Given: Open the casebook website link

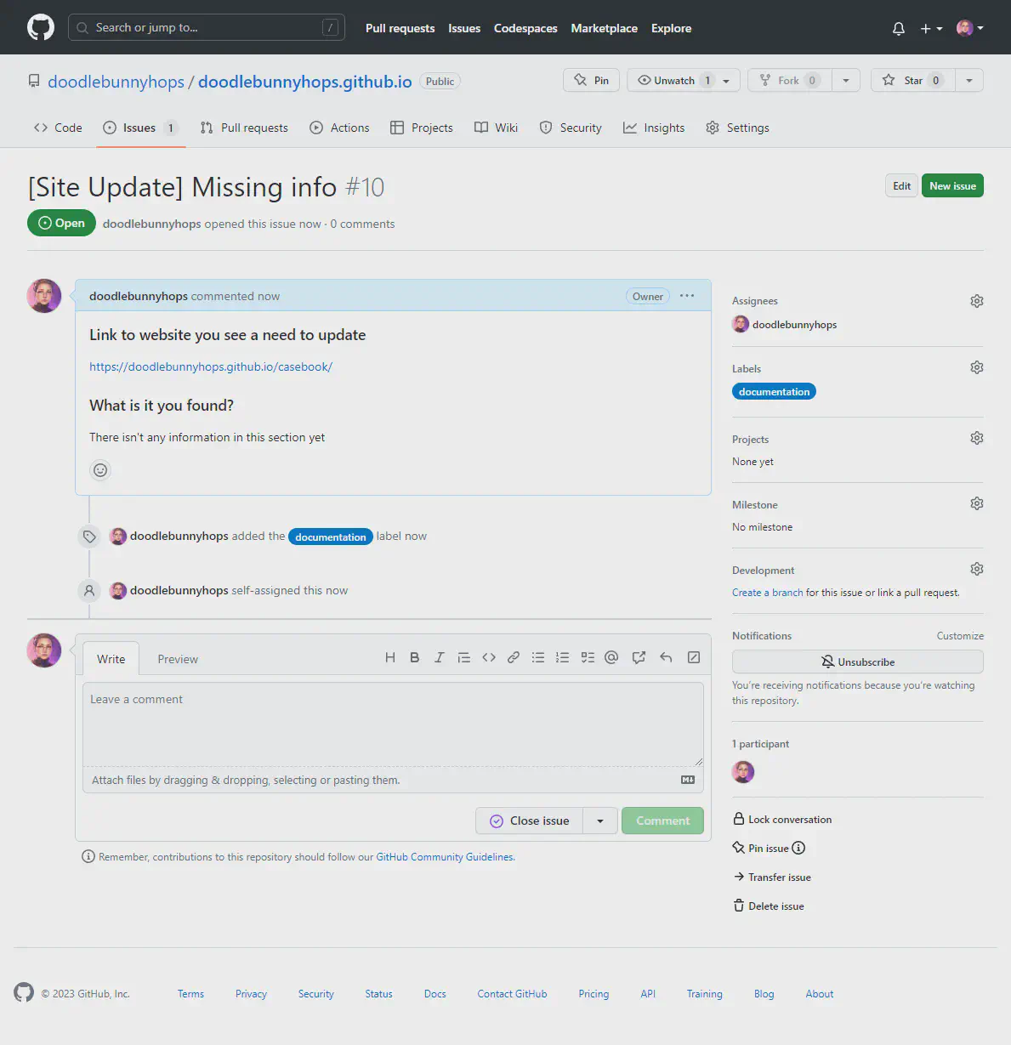Looking at the screenshot, I should pyautogui.click(x=211, y=366).
